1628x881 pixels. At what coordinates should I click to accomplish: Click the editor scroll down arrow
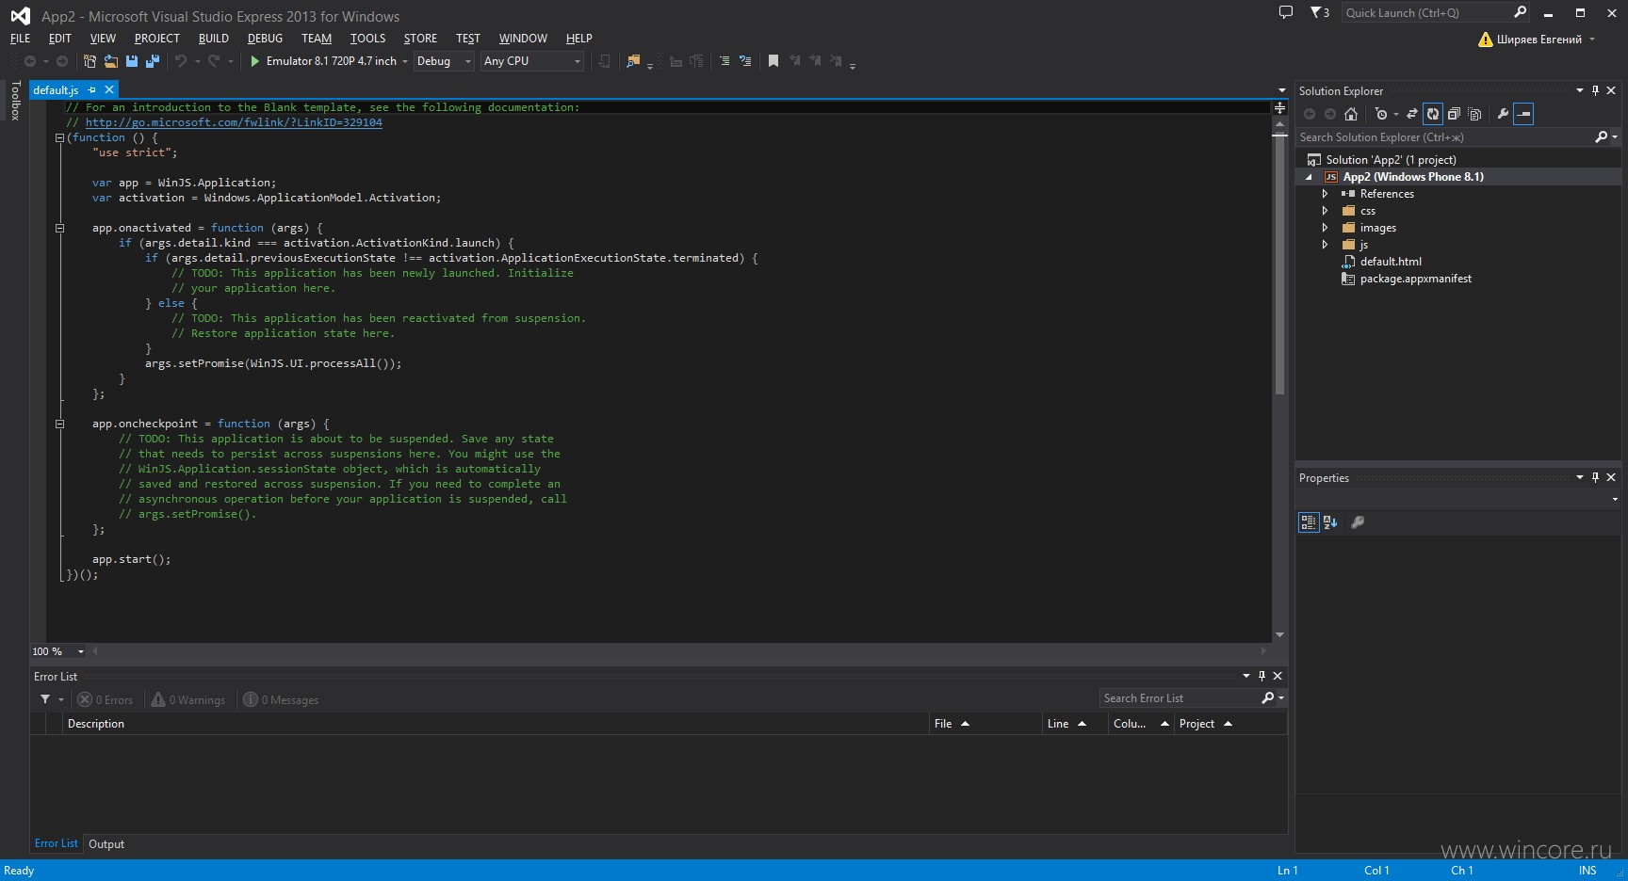point(1279,635)
